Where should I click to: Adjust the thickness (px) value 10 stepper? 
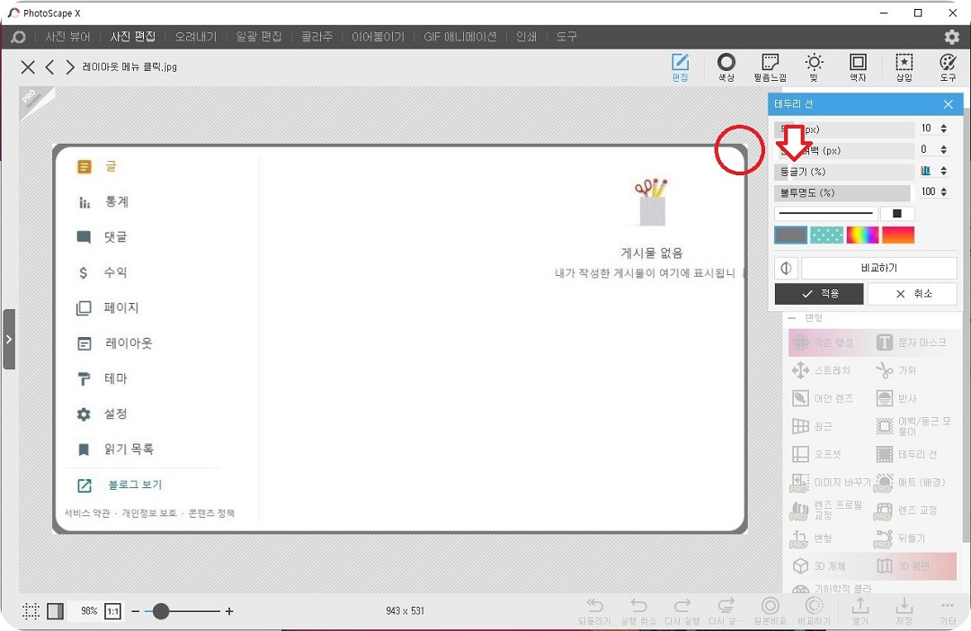(944, 129)
